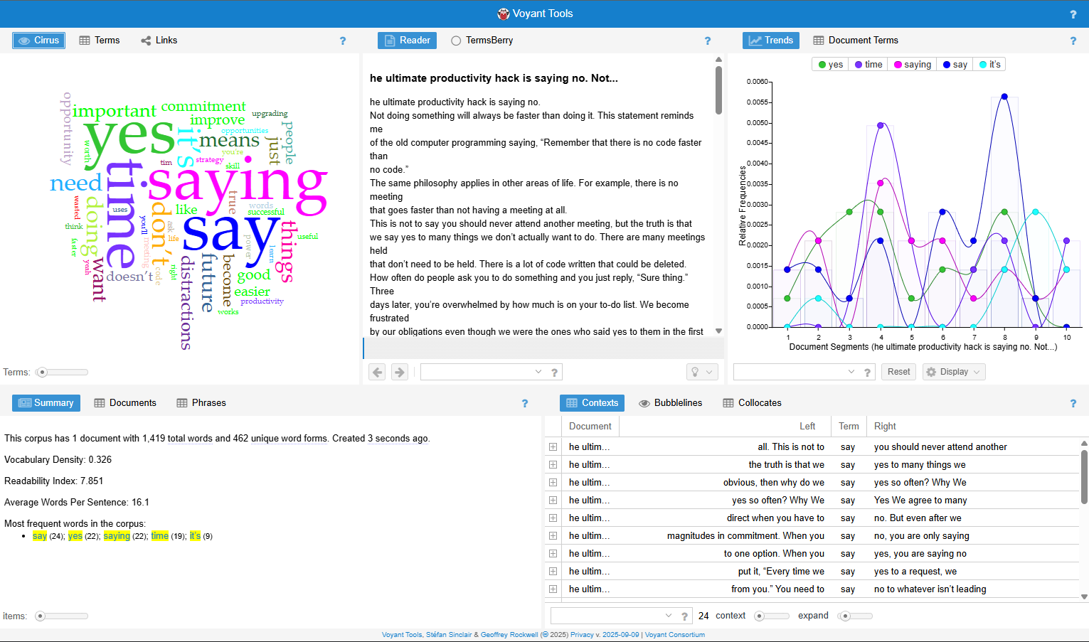Open the Display dropdown in Trends

[953, 372]
